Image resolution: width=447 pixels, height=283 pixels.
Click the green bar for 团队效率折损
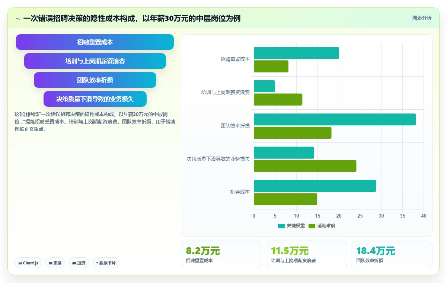(x=293, y=133)
